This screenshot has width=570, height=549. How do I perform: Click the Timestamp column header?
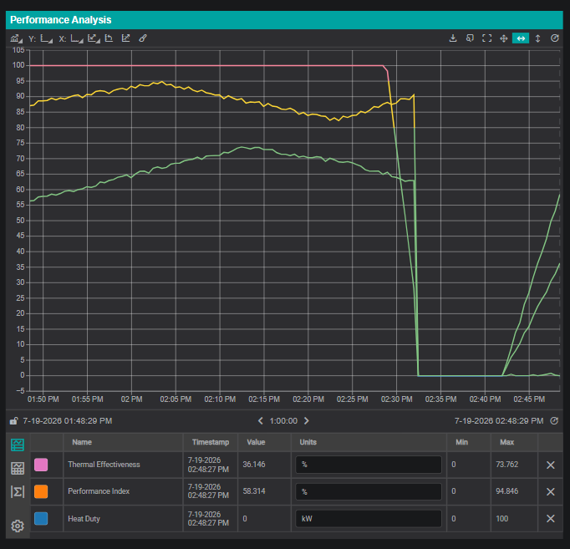click(211, 442)
